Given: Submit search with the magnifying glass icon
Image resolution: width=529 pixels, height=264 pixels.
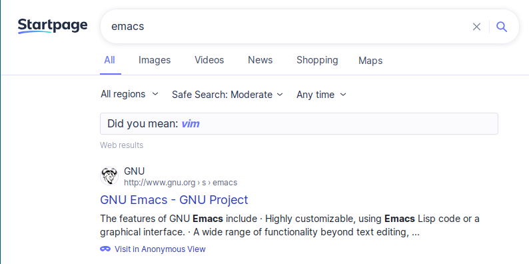Looking at the screenshot, I should (502, 27).
